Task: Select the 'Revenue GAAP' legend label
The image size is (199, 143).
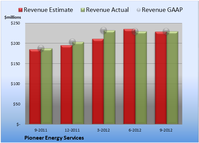Action: click(x=162, y=10)
